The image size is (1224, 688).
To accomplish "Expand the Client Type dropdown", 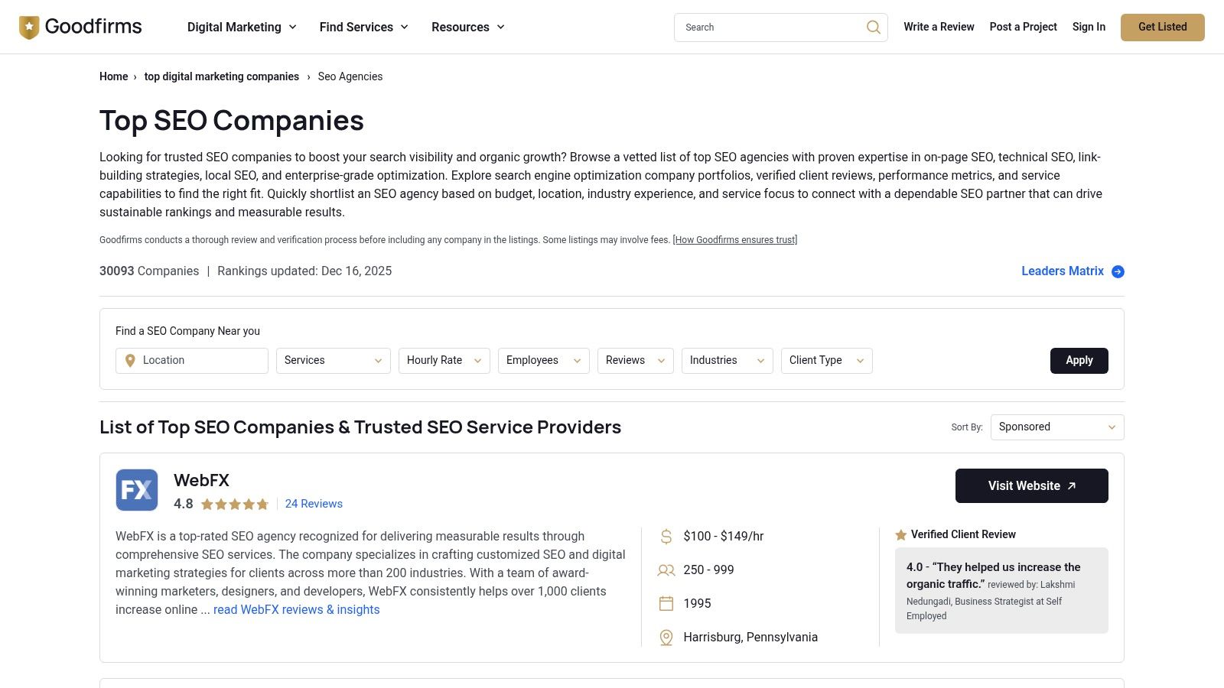I will [x=827, y=361].
